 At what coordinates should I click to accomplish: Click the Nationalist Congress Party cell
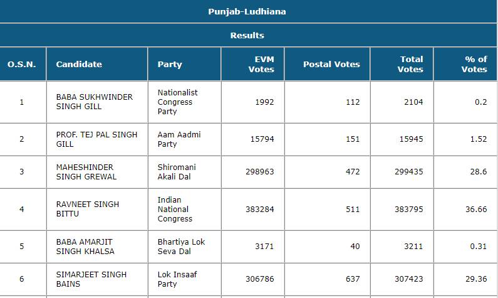(177, 102)
